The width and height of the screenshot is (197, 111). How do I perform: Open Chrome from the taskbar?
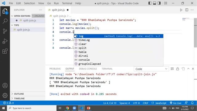tap(67, 108)
